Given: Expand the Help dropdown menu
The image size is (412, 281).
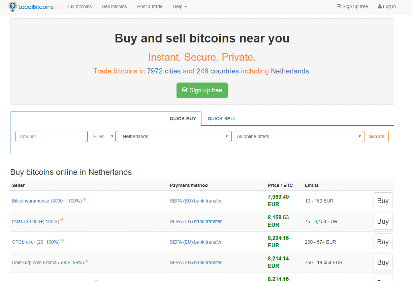Looking at the screenshot, I should tap(180, 6).
